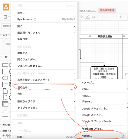
Task: Select the internal storage table shape
Action: click(x=5, y=84)
